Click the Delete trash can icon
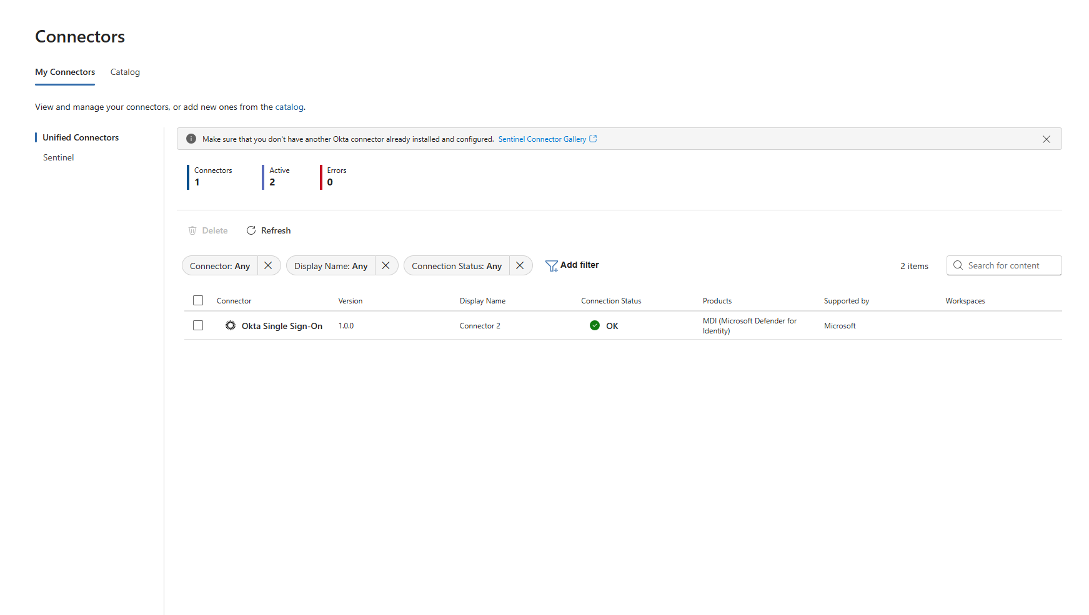This screenshot has width=1089, height=615. [x=192, y=230]
